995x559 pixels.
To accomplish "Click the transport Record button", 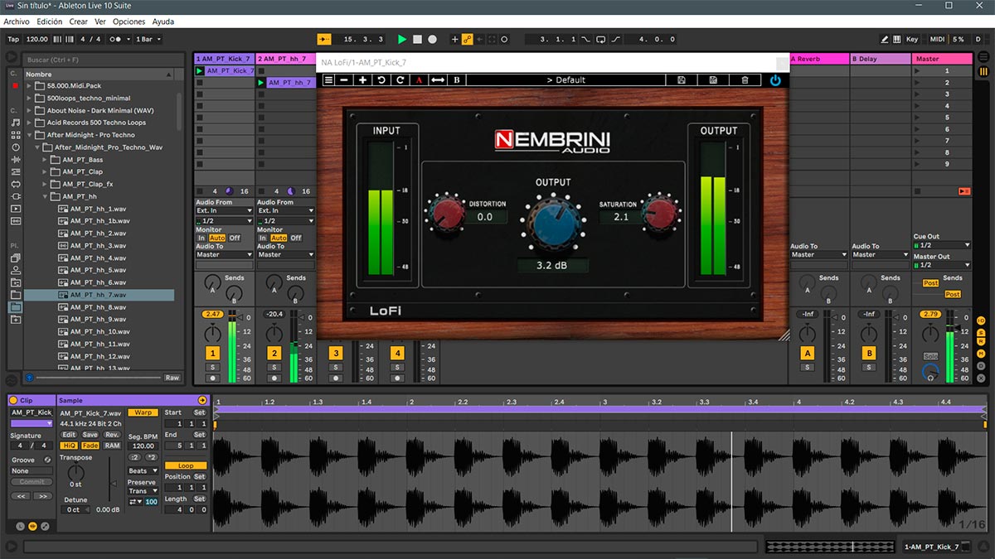I will pos(432,39).
